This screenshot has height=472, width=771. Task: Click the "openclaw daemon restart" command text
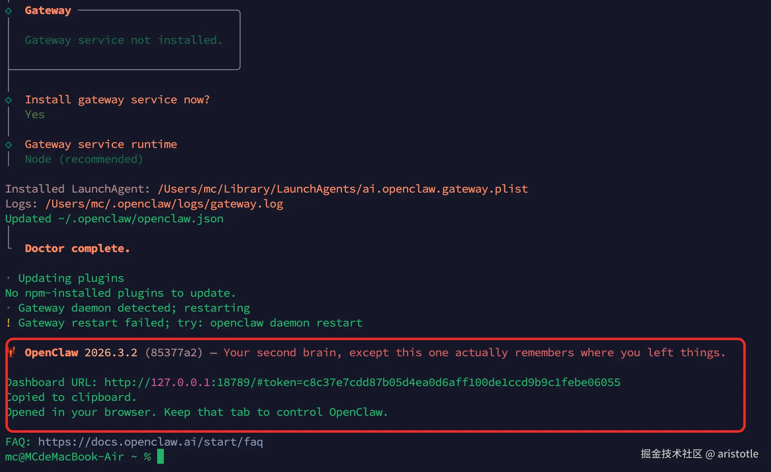point(286,323)
